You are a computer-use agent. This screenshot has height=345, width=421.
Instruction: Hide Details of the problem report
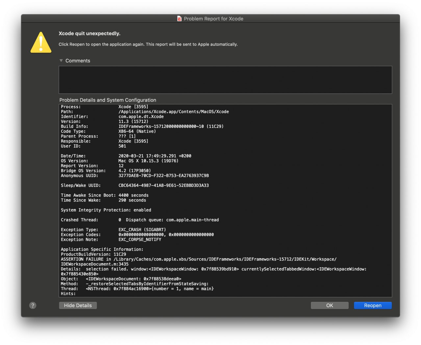[x=78, y=306]
